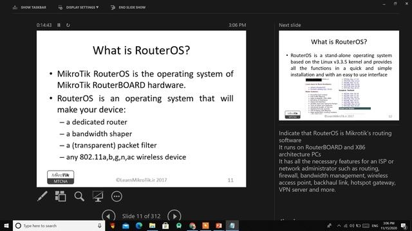Image resolution: width=412 pixels, height=231 pixels.
Task: Open the pen and laser pointer tools
Action: click(x=42, y=196)
